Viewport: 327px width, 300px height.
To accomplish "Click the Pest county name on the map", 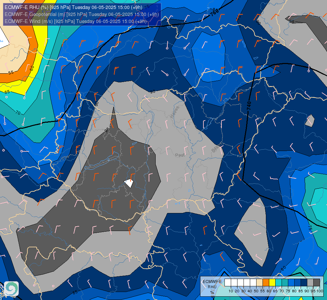I will [180, 155].
